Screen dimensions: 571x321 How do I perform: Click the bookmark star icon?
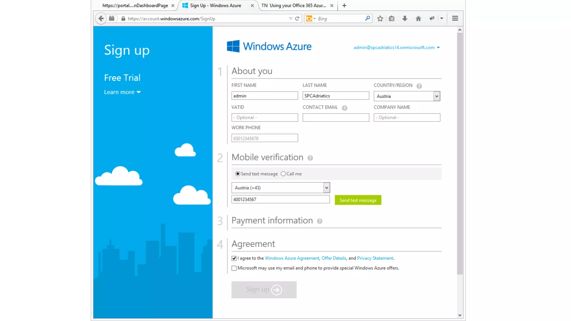tap(380, 19)
